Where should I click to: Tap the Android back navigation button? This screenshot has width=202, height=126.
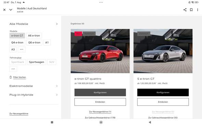coord(150,122)
